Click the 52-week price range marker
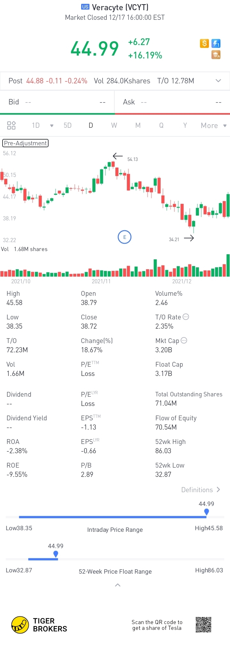230x657 pixels. tap(56, 554)
